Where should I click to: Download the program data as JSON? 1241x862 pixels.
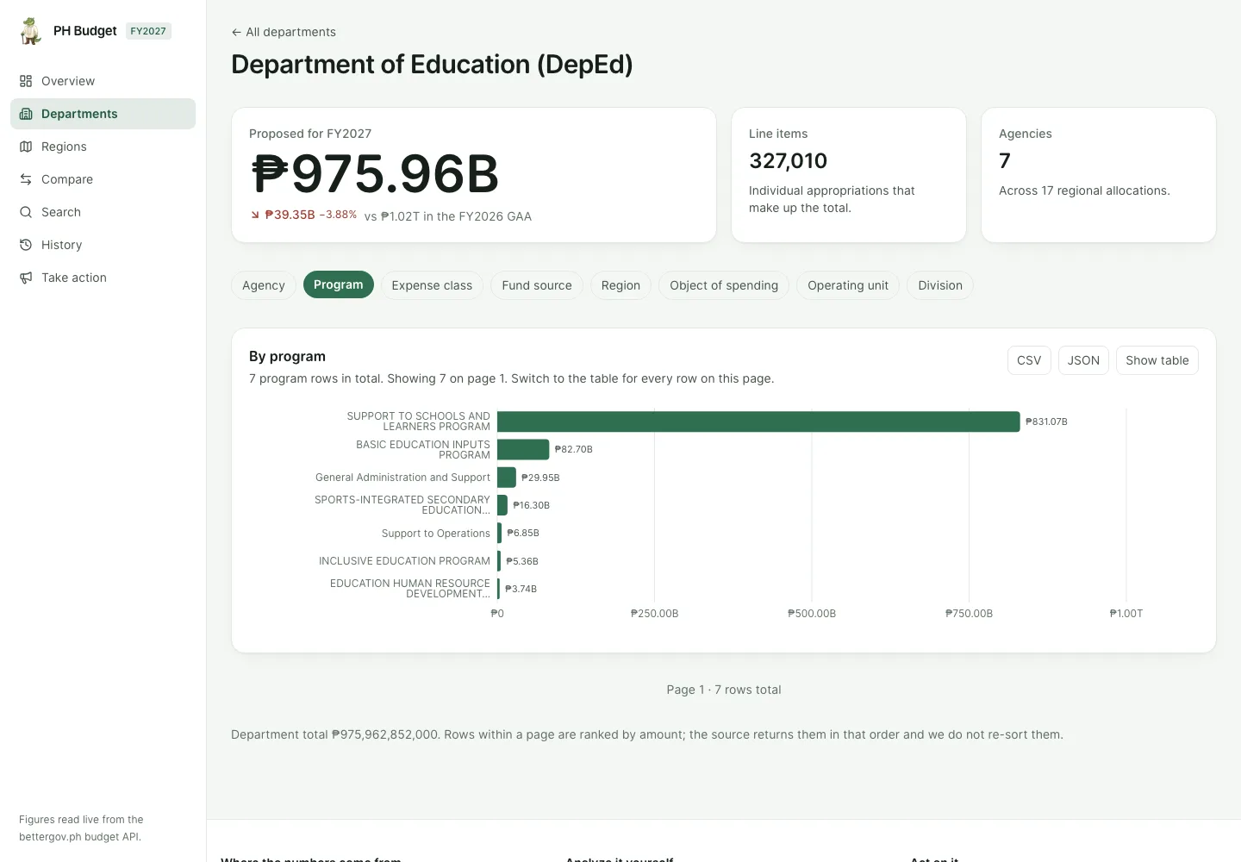coord(1083,360)
